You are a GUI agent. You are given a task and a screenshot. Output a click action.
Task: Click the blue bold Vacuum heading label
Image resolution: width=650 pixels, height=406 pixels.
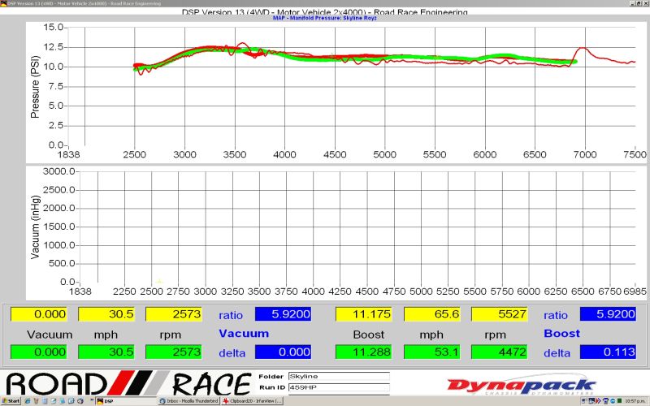[244, 334]
